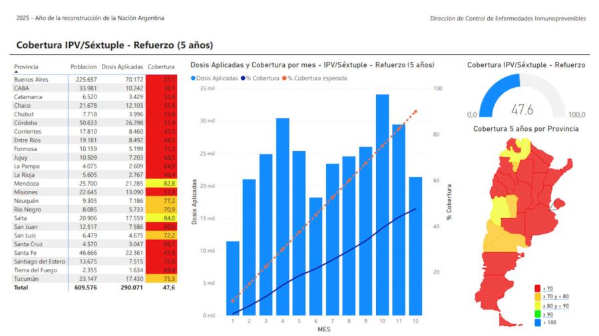Click the bar for month 12
The width and height of the screenshot is (599, 336).
[x=415, y=246]
